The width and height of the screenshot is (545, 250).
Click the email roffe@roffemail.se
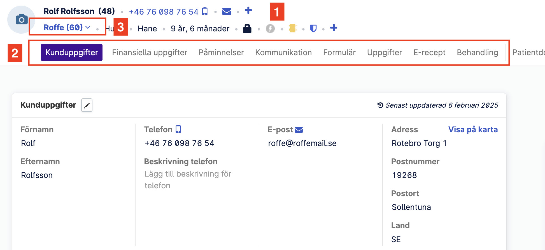point(302,143)
